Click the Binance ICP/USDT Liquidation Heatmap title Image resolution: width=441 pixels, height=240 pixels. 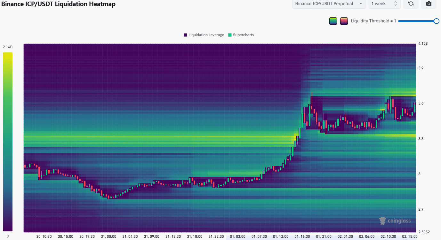pos(58,4)
